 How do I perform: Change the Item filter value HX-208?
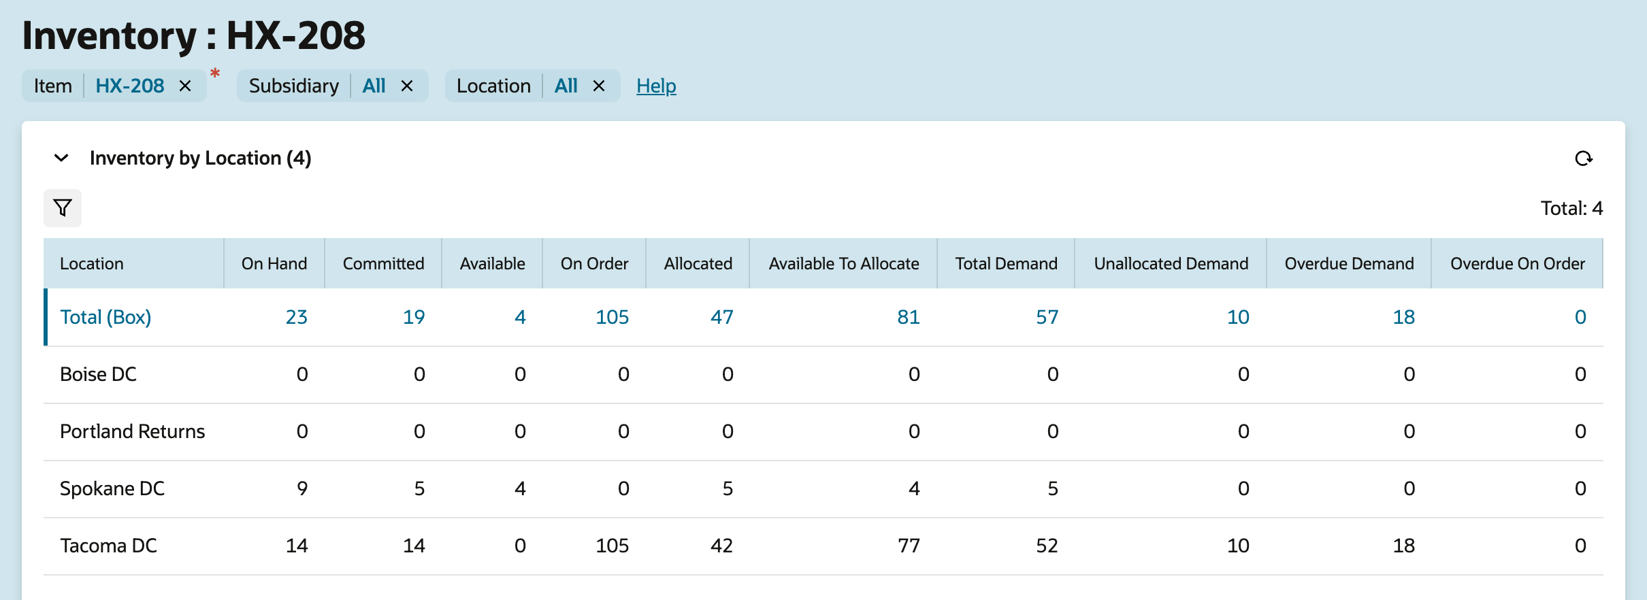(x=130, y=86)
